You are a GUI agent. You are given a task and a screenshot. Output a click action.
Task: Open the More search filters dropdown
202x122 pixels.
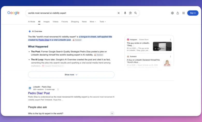tap(93, 22)
